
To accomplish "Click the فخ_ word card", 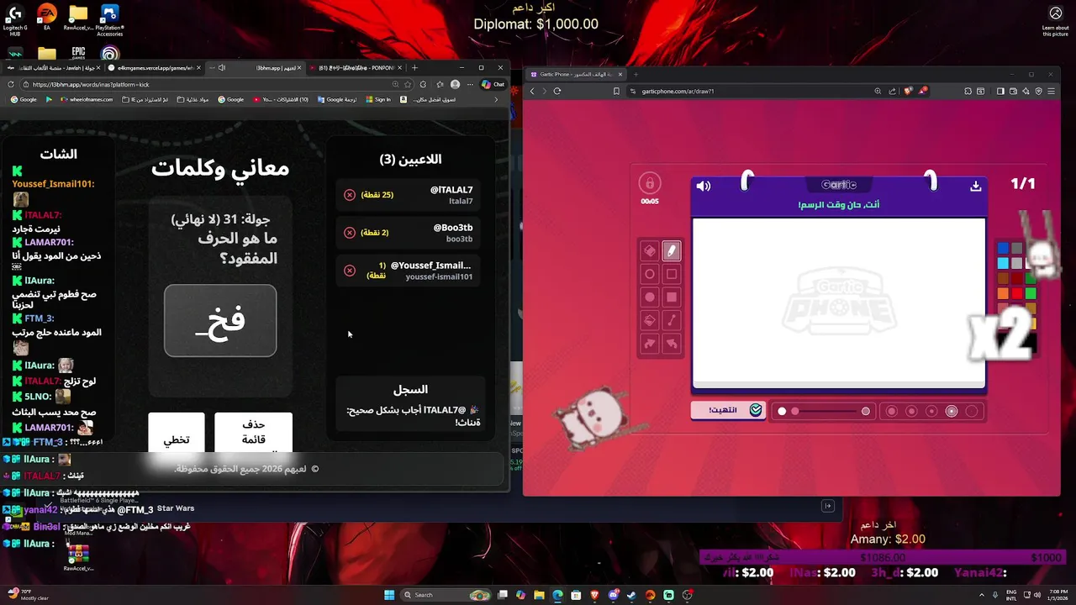I will point(220,320).
